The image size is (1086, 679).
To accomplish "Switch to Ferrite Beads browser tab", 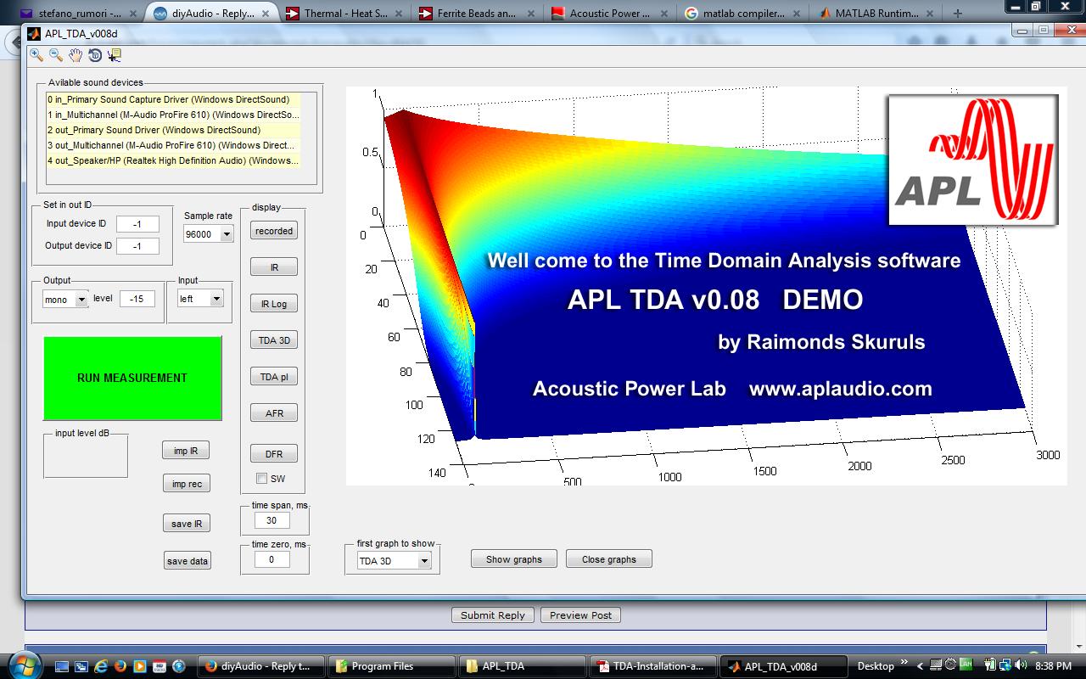I will click(476, 13).
